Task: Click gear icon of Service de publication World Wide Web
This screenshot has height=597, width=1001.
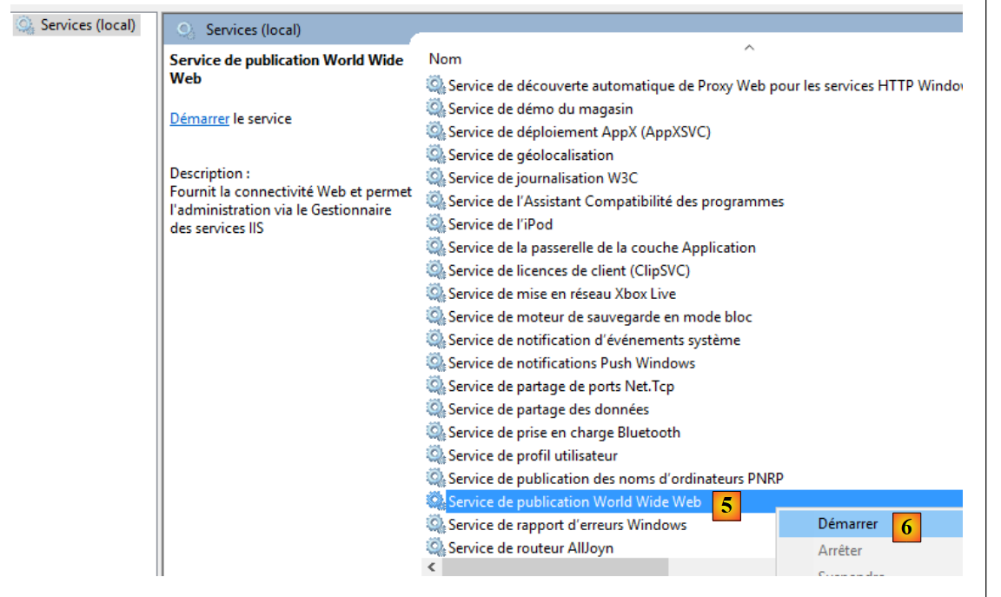Action: pos(434,501)
